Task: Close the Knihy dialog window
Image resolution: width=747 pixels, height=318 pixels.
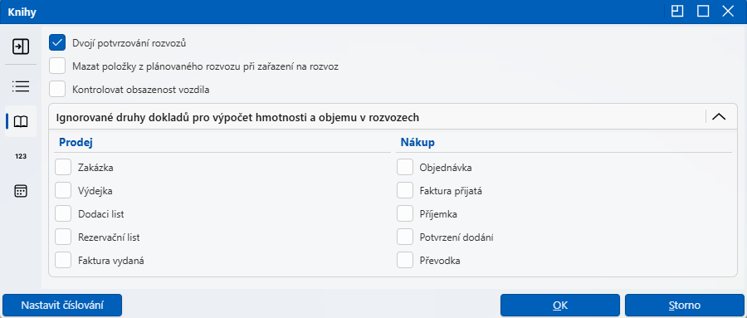Action: click(728, 12)
